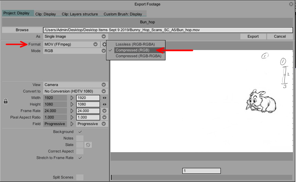Viewport: 296px width, 182px height.
Task: Switch to the Custom Brush: Display tab
Action: point(123,14)
